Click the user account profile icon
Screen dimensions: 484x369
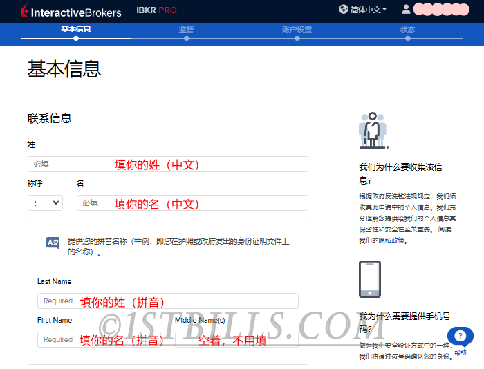(x=406, y=10)
